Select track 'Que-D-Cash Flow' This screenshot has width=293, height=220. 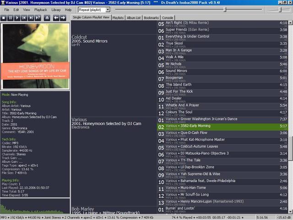point(222,134)
